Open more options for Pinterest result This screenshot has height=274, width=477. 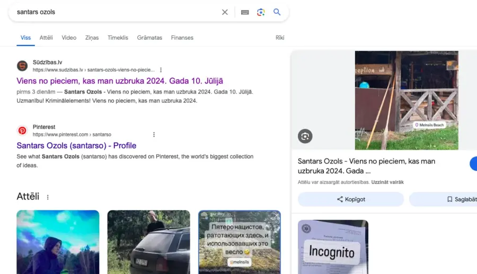154,134
